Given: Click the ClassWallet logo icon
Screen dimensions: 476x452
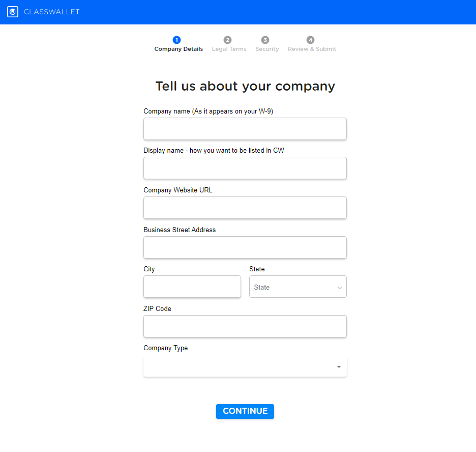Looking at the screenshot, I should coord(12,11).
